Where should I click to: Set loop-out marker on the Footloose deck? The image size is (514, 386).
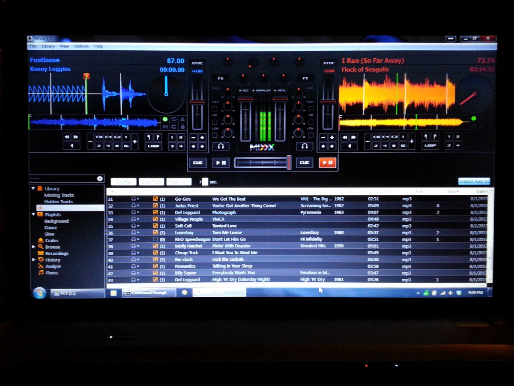point(157,137)
